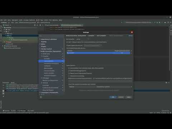
Task: Collapse Build, Execution, Deployment settings node
Action: [x=40, y=51]
